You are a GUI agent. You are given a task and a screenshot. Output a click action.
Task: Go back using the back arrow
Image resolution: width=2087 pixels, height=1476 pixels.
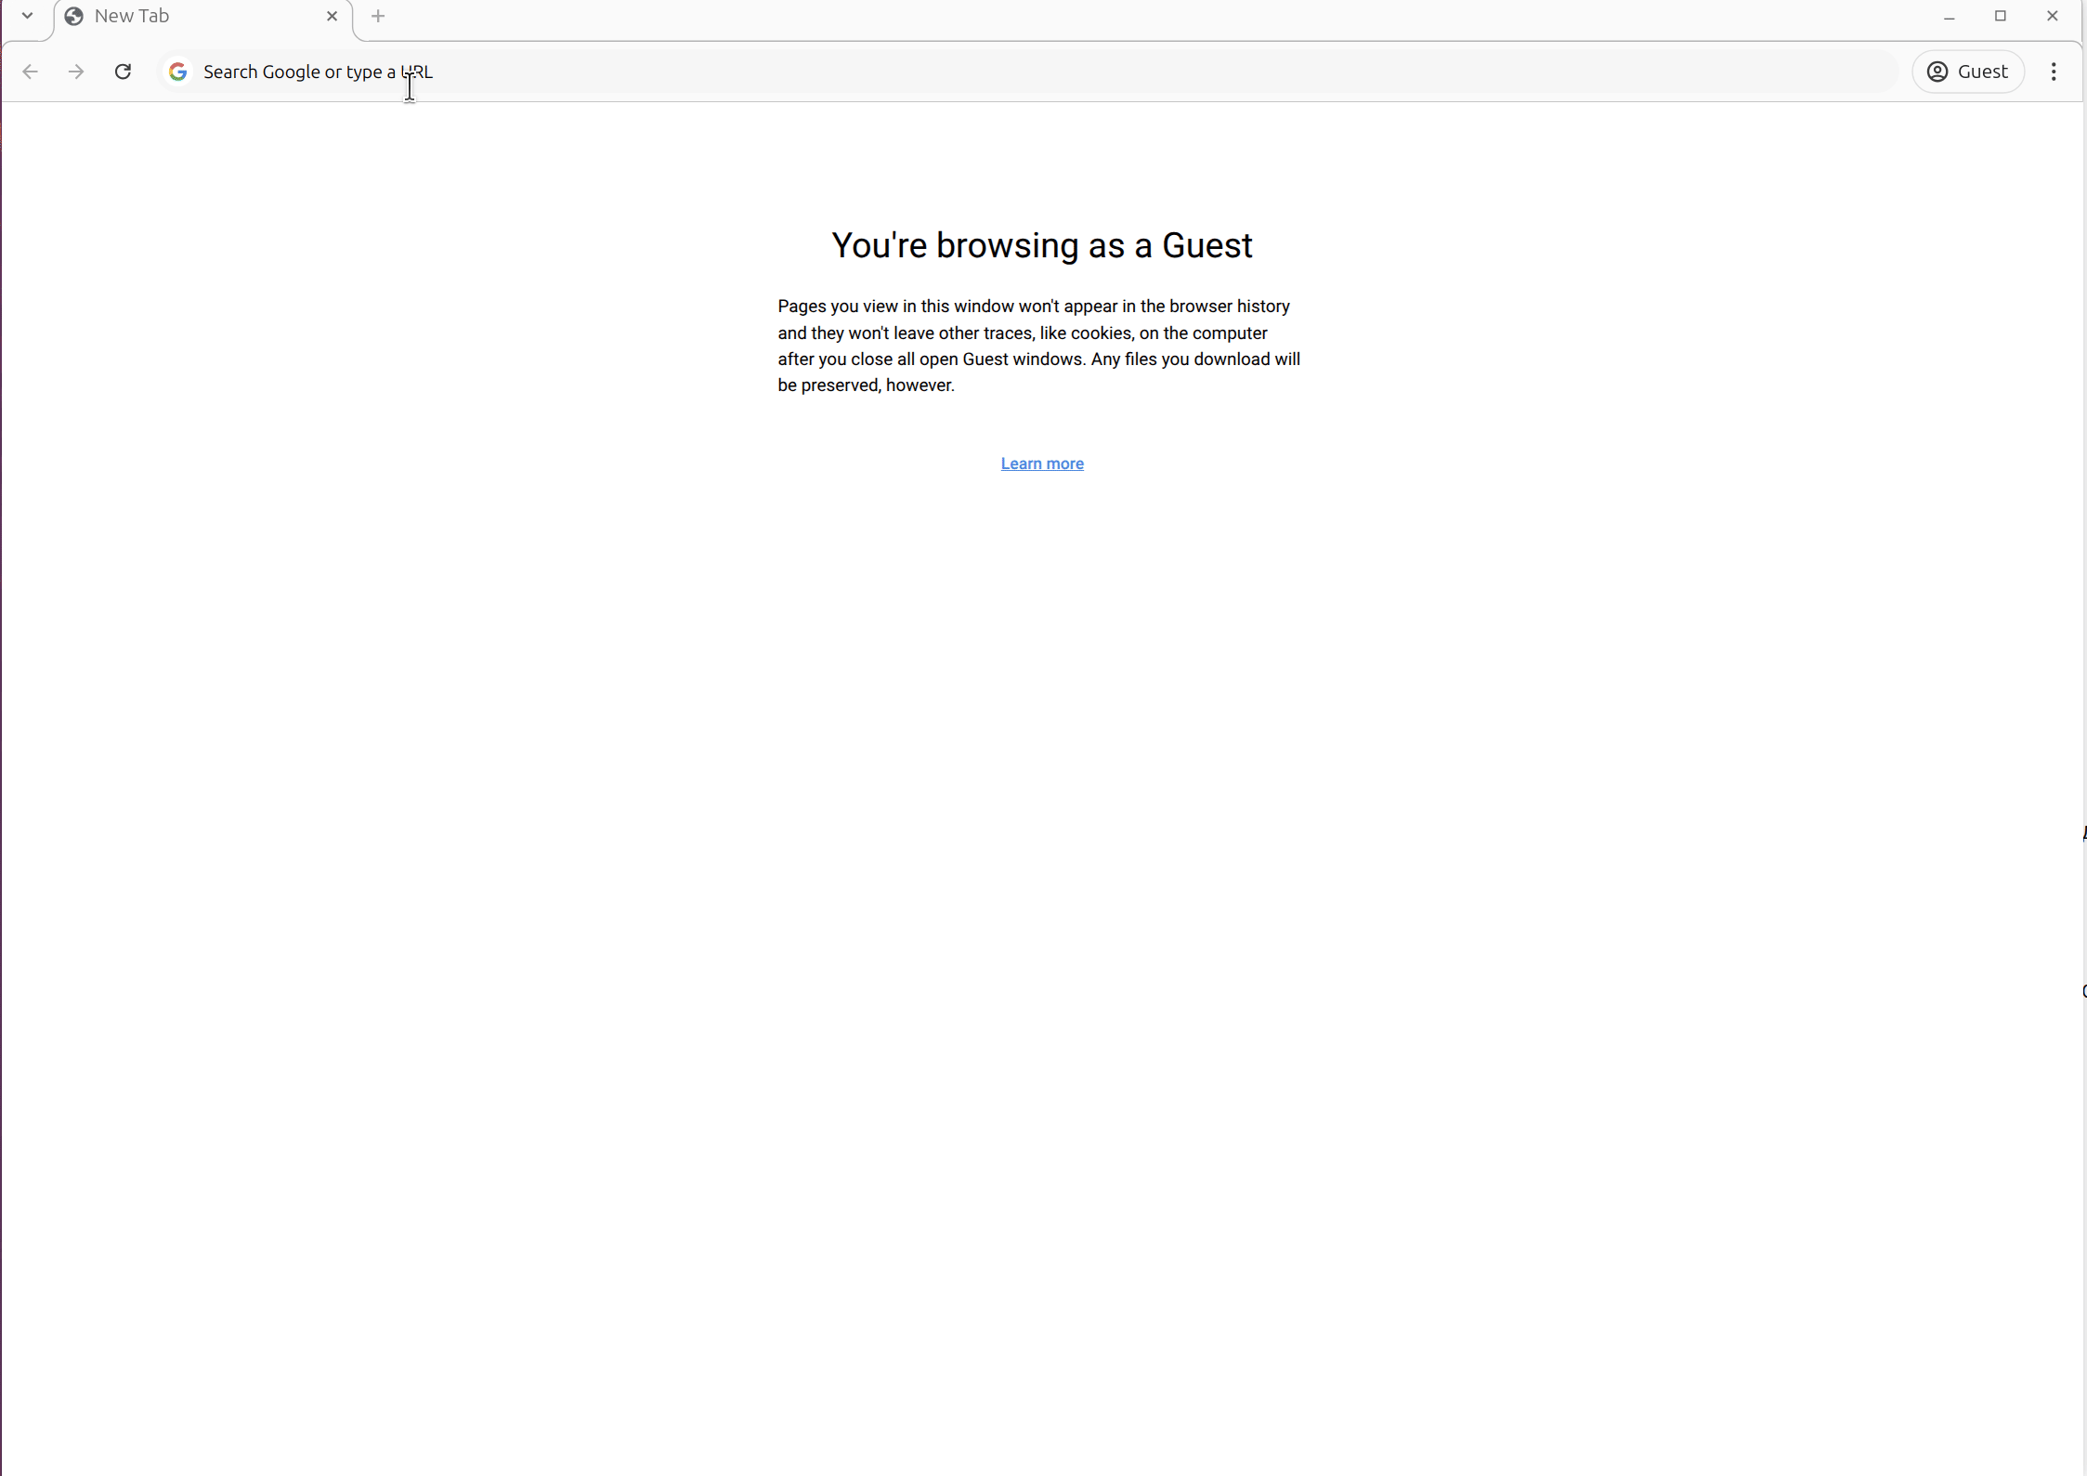[x=31, y=72]
